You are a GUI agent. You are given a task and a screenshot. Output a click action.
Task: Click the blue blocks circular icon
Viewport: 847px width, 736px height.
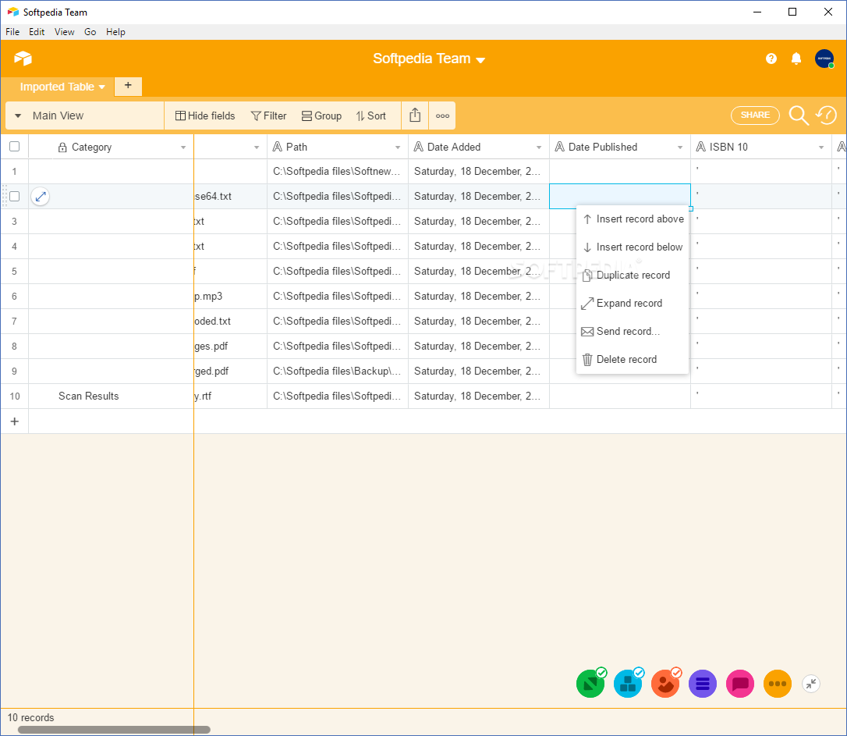[x=628, y=683]
